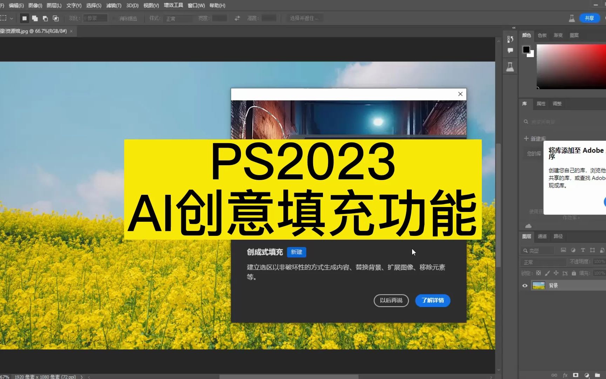Toggle prevent artboard auto-nesting lock

565,273
